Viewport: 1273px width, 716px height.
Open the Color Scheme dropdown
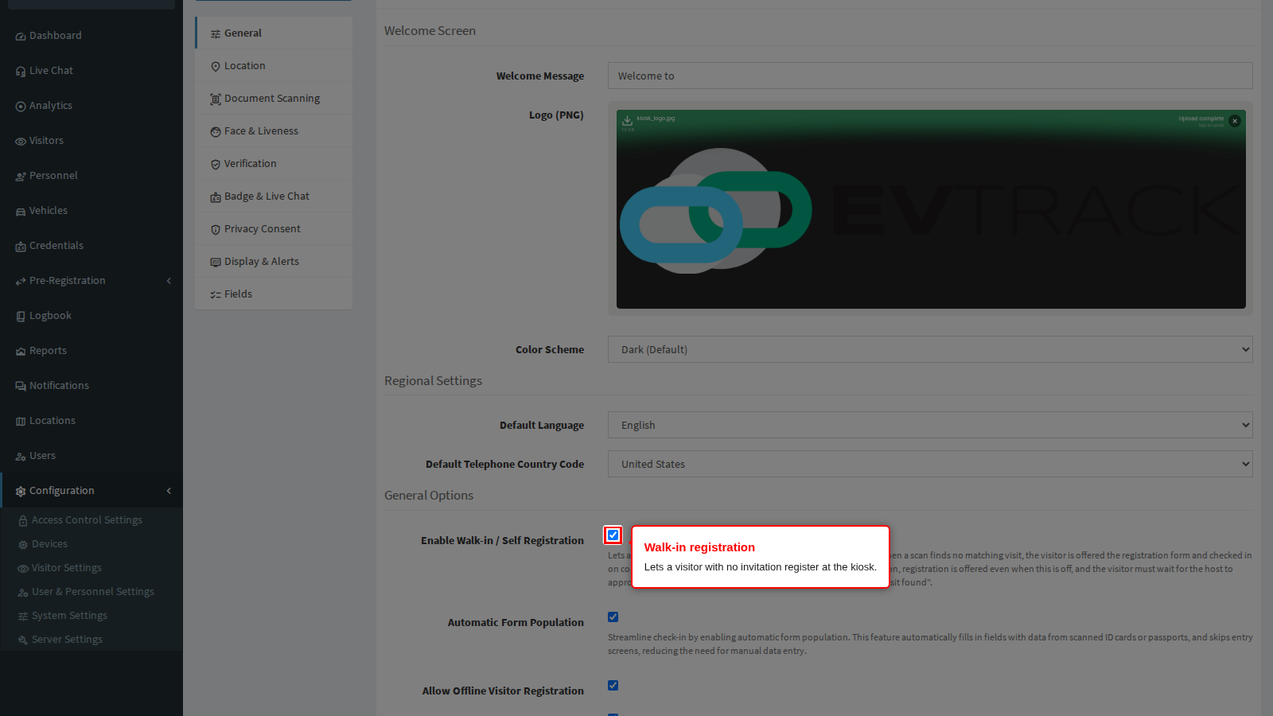930,349
